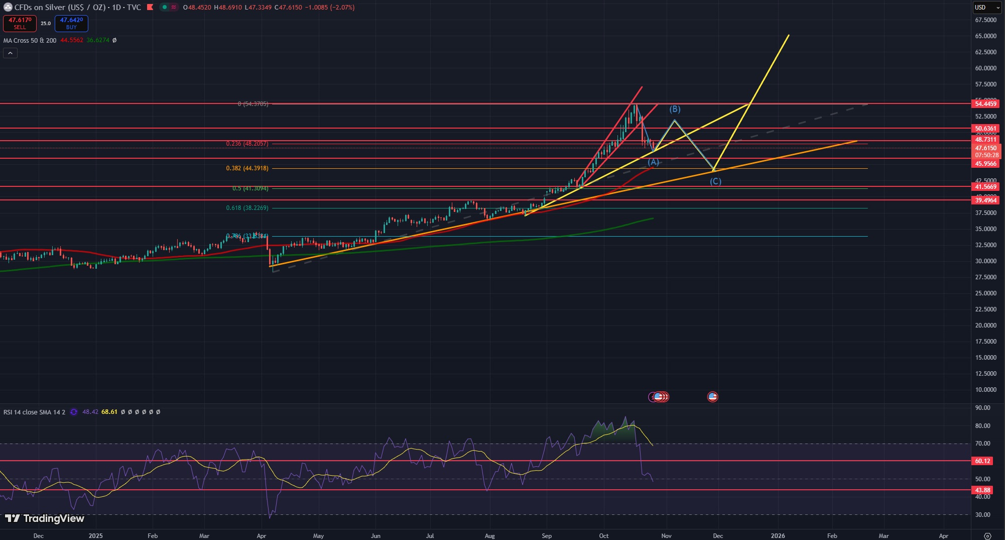Select the MA Cross 50 & 200 legend
Image resolution: width=1005 pixels, height=540 pixels.
point(30,40)
